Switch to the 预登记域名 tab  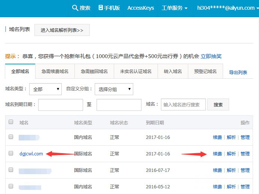(205, 72)
